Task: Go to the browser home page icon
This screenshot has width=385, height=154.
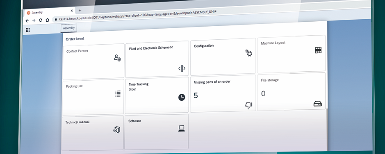Action: click(48, 20)
